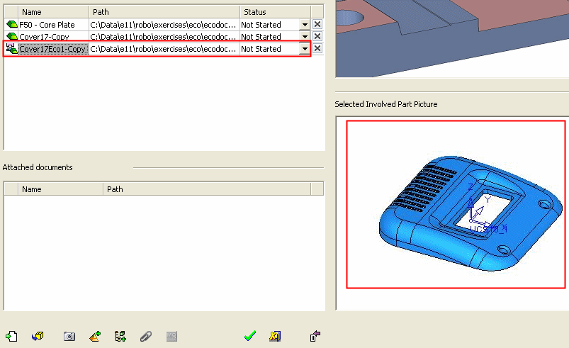Remove Cover17Eco1-Copy row with X button

[x=317, y=49]
